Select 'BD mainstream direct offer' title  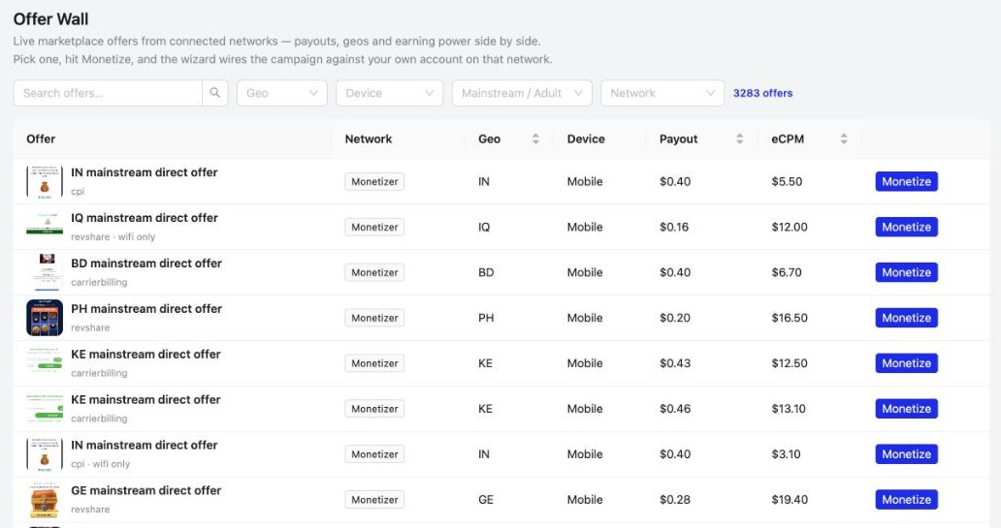coord(146,264)
